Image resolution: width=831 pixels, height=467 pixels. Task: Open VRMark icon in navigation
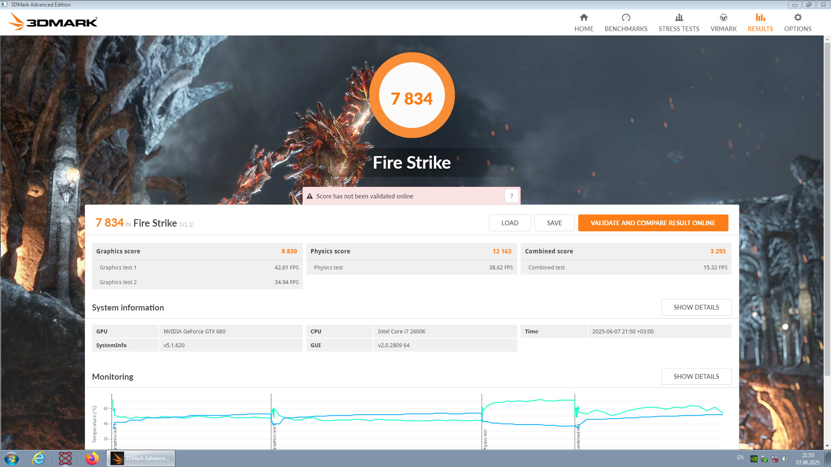723,18
